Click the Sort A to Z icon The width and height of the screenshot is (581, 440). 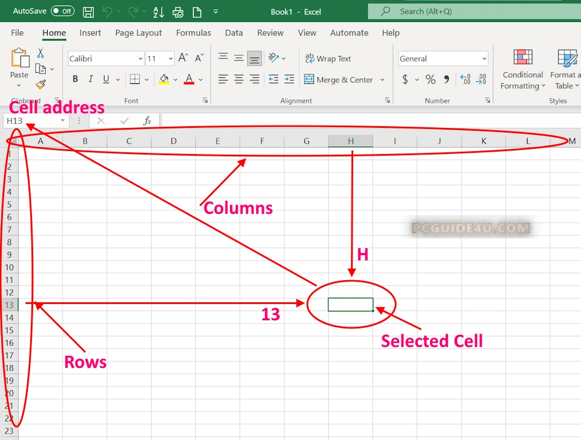[x=158, y=12]
